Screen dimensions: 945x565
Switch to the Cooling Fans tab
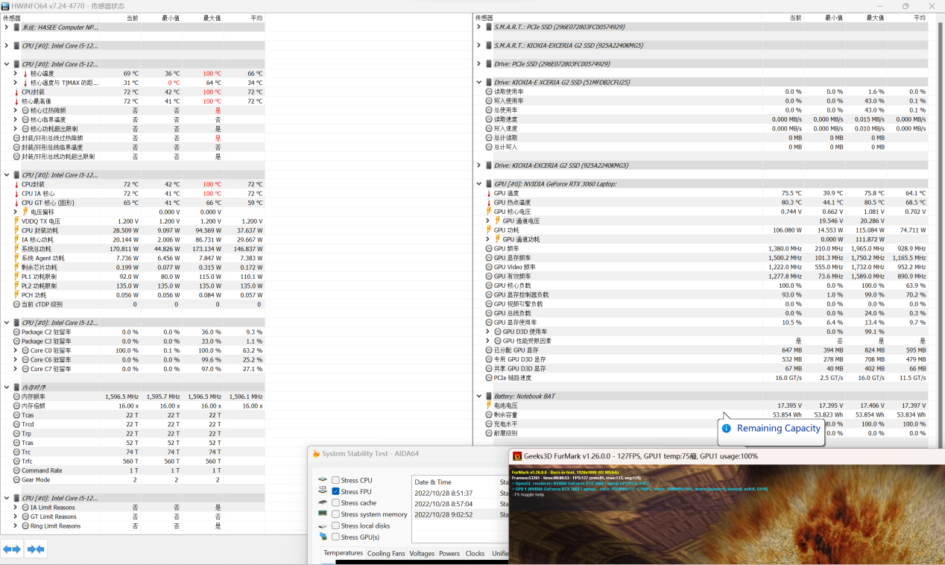(x=388, y=554)
